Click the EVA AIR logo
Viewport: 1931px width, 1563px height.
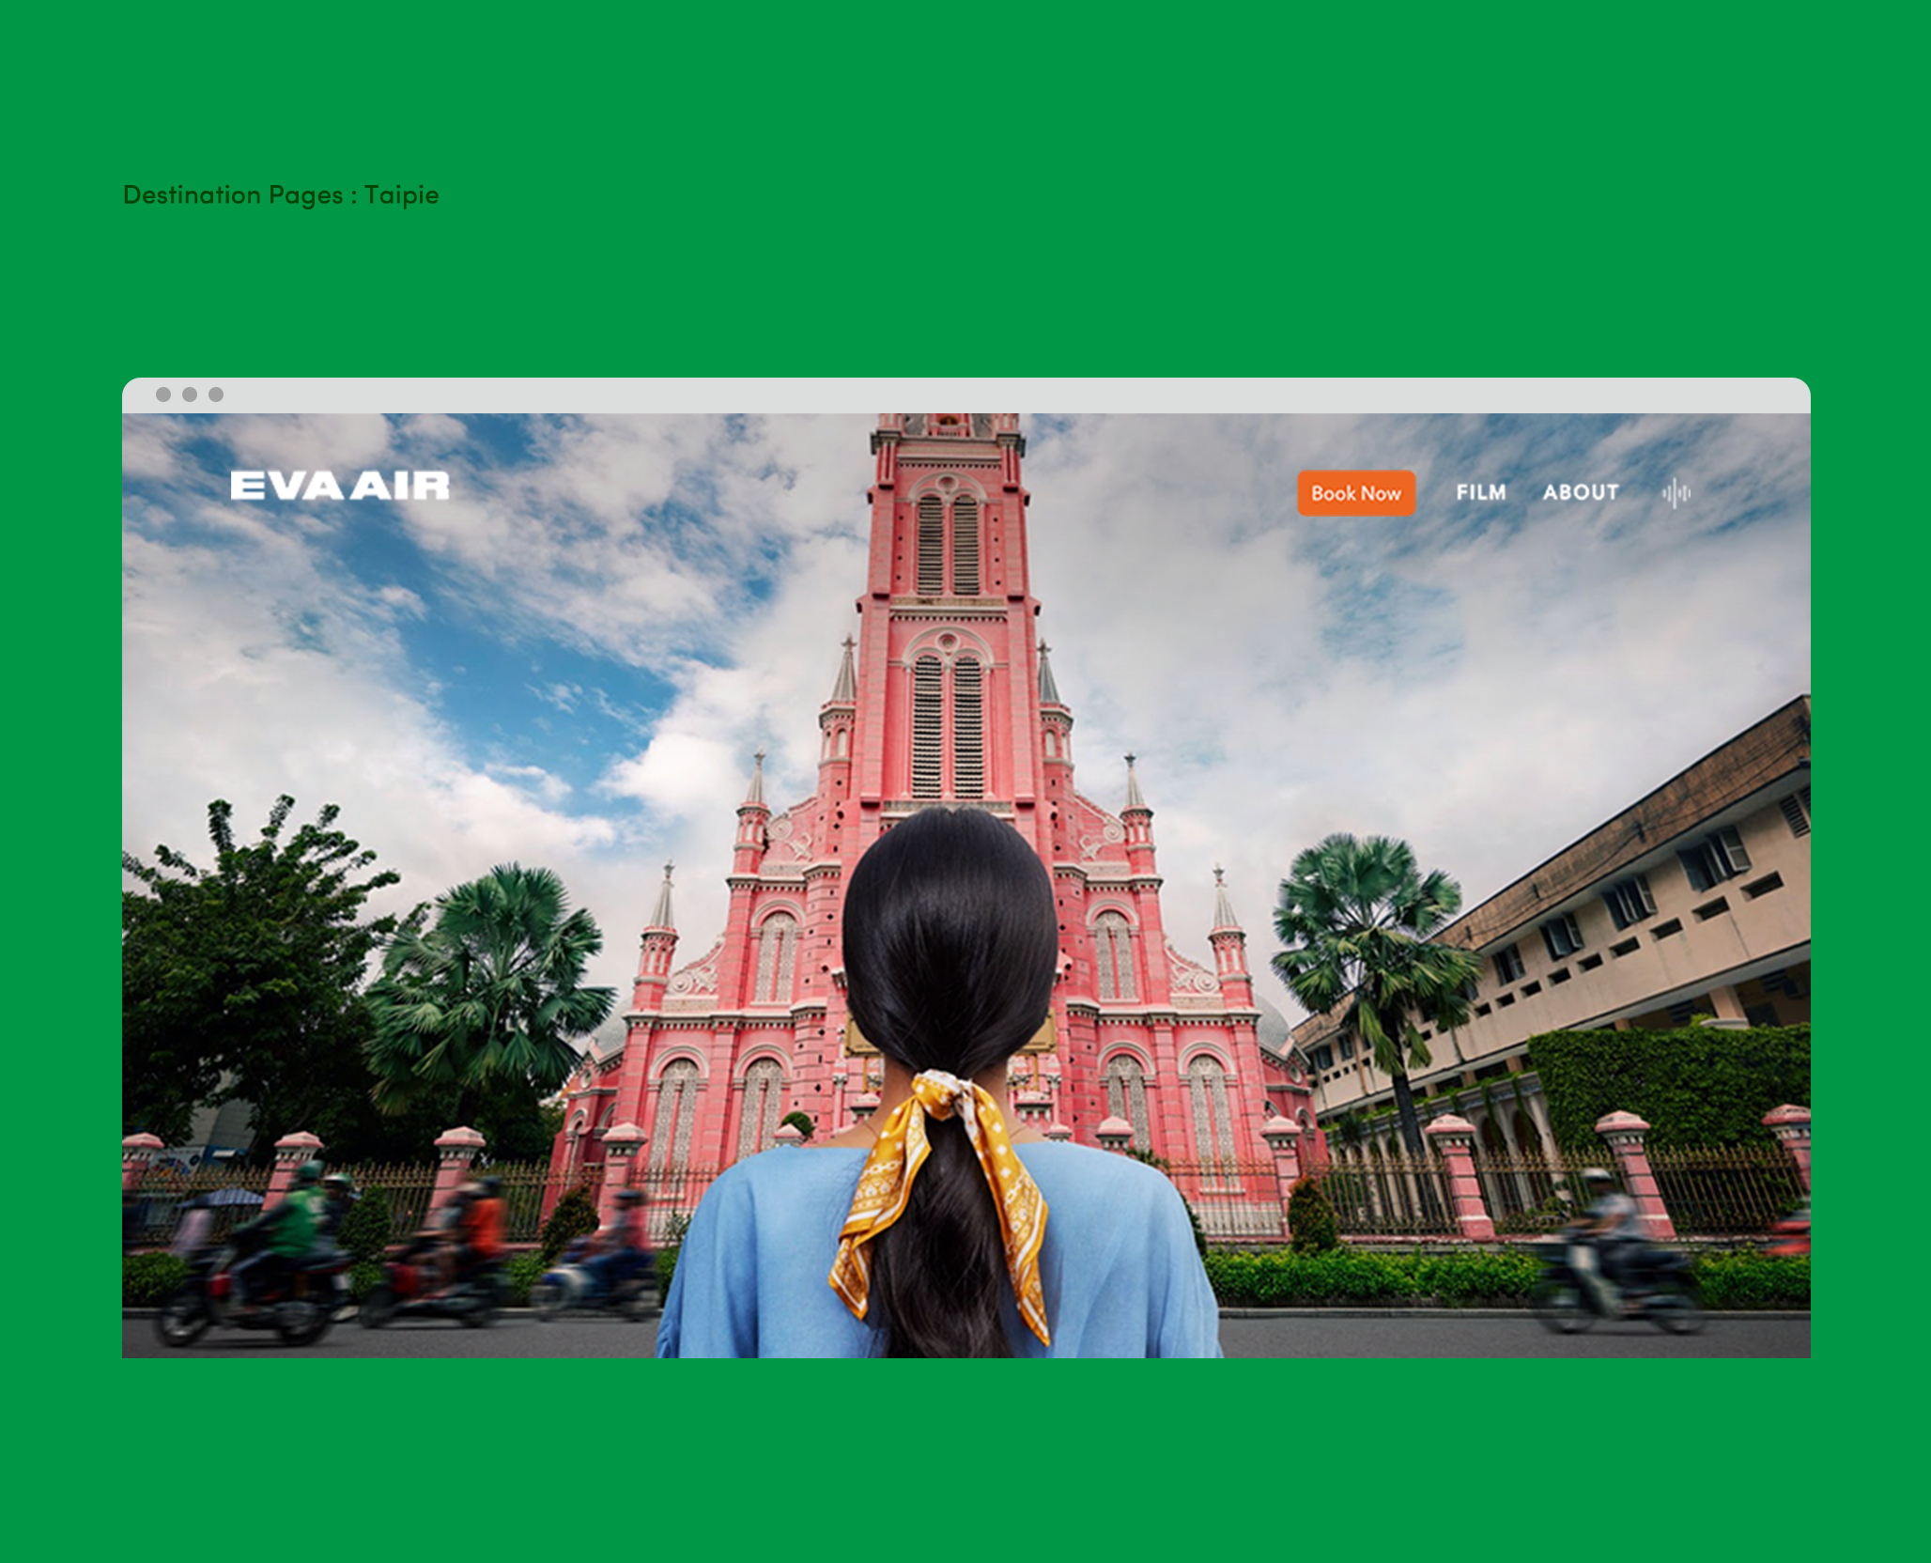[340, 486]
